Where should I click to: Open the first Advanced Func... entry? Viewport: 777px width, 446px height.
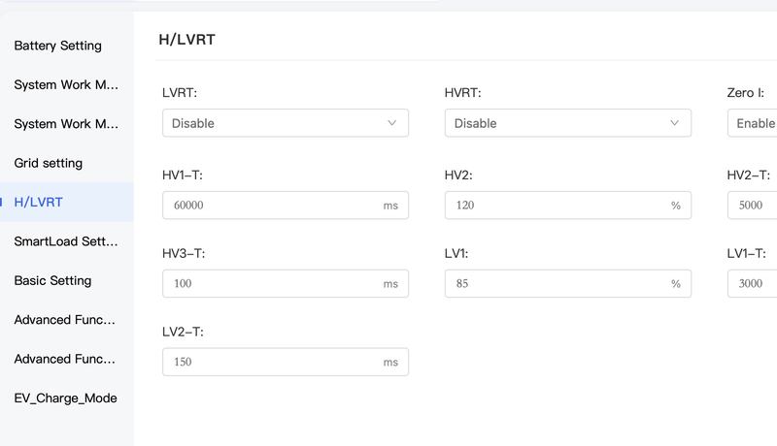(66, 320)
